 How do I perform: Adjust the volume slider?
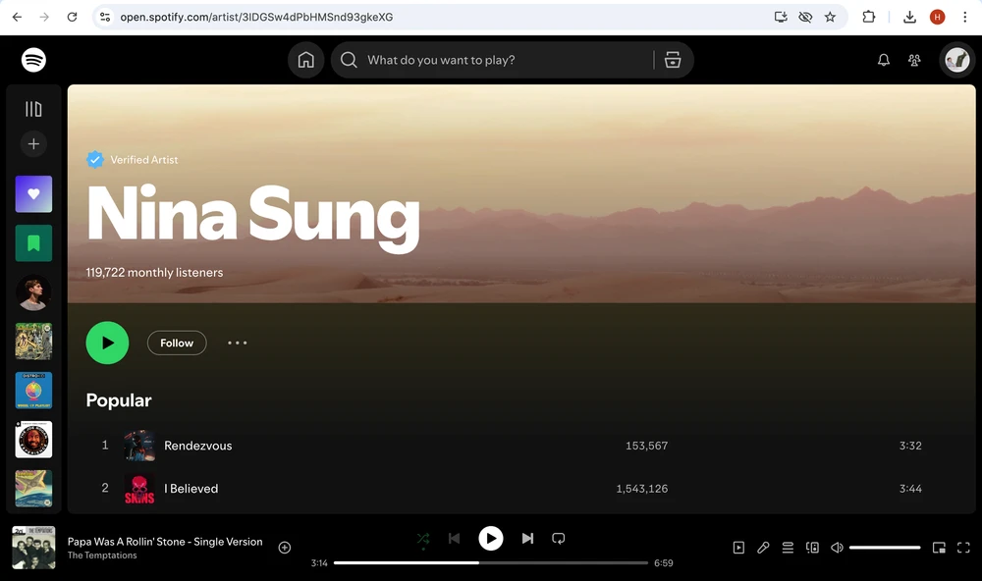pyautogui.click(x=885, y=548)
